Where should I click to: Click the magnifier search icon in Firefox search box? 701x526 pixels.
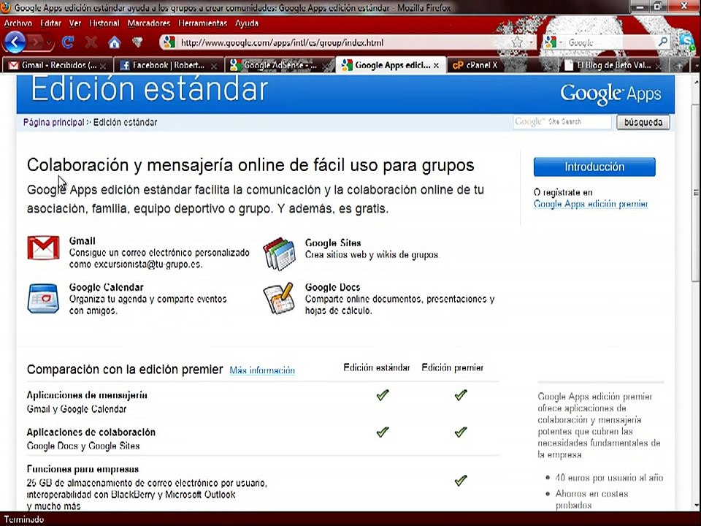pos(663,42)
